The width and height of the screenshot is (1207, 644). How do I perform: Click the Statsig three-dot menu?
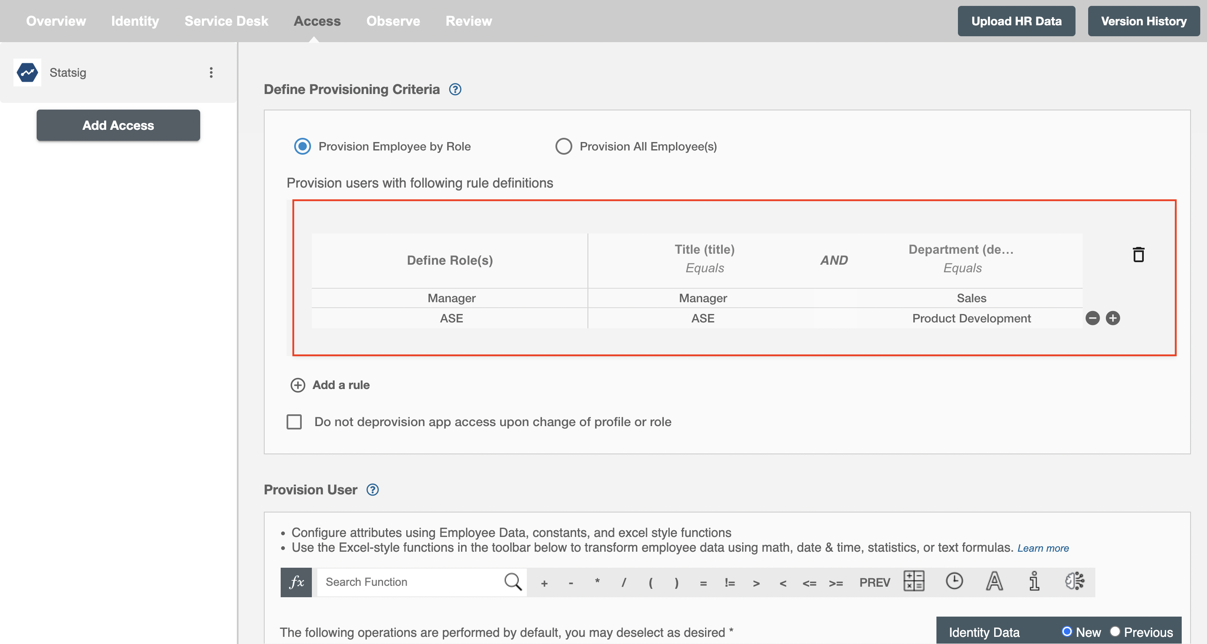coord(211,73)
